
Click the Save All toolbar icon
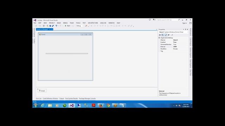click(53, 26)
